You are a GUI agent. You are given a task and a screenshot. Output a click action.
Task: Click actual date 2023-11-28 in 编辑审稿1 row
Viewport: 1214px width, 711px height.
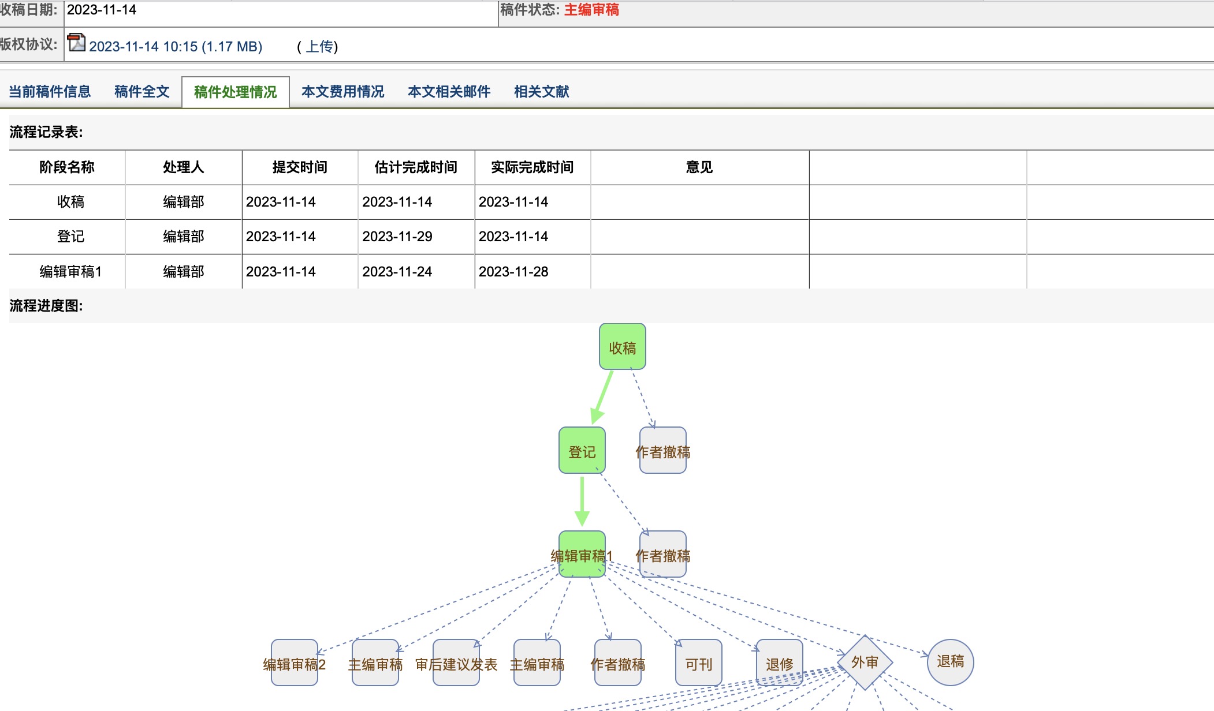pyautogui.click(x=513, y=271)
